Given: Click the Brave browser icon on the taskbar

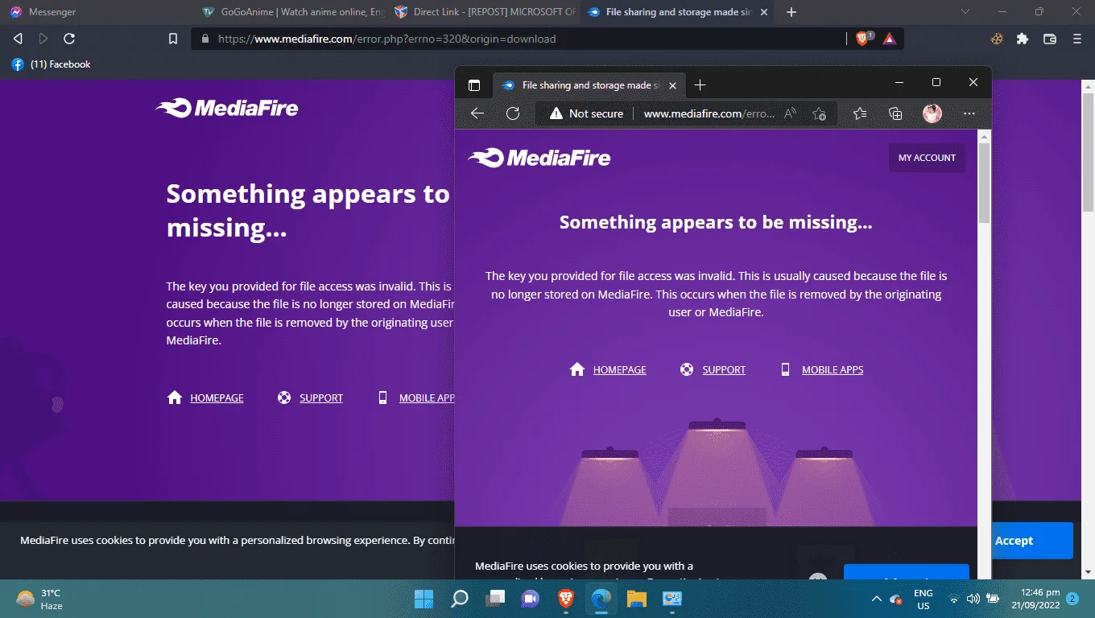Looking at the screenshot, I should 566,599.
